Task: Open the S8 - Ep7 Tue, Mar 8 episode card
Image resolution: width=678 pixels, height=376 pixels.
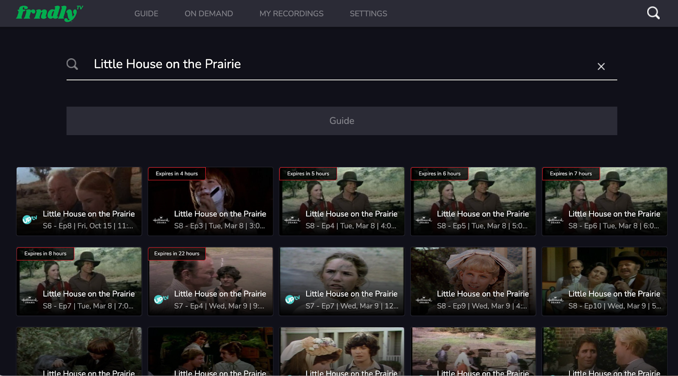Action: click(79, 281)
